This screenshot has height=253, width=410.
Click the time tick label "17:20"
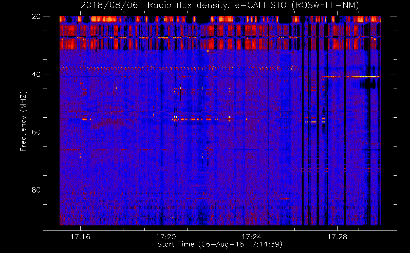(166, 237)
